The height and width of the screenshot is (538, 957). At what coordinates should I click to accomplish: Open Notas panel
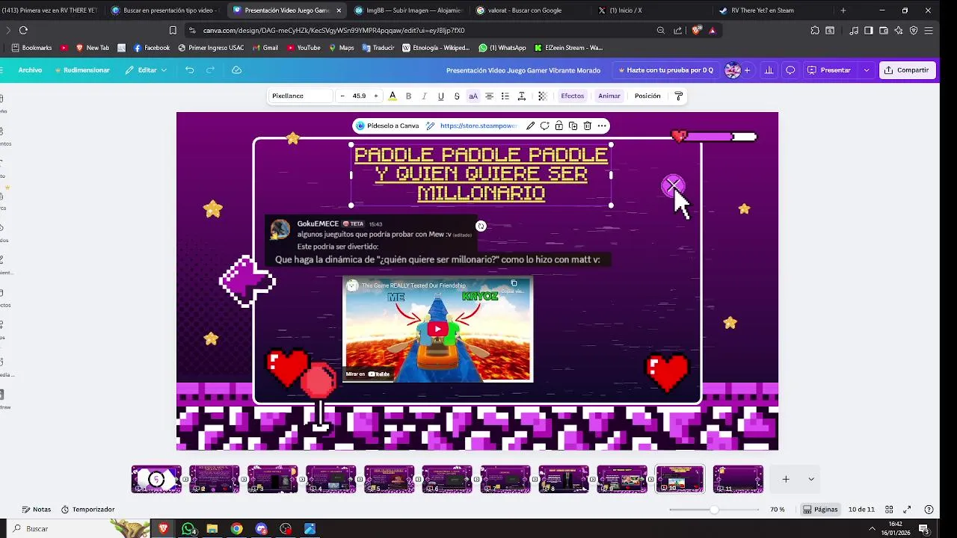coord(37,510)
